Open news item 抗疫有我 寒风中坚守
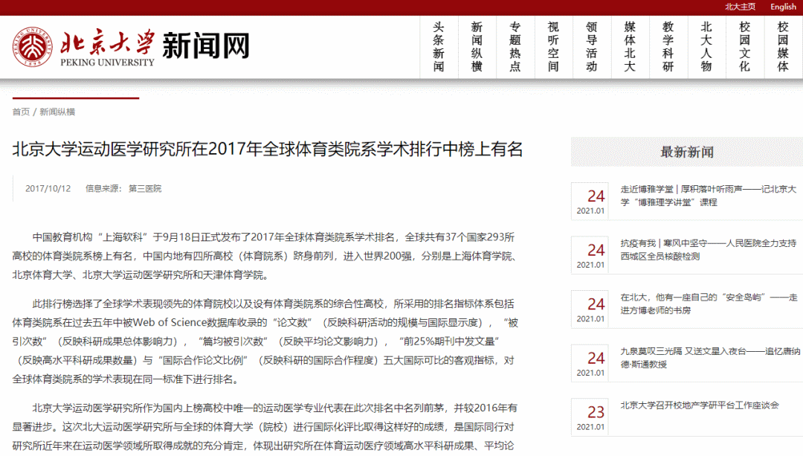The height and width of the screenshot is (456, 803). click(x=709, y=249)
